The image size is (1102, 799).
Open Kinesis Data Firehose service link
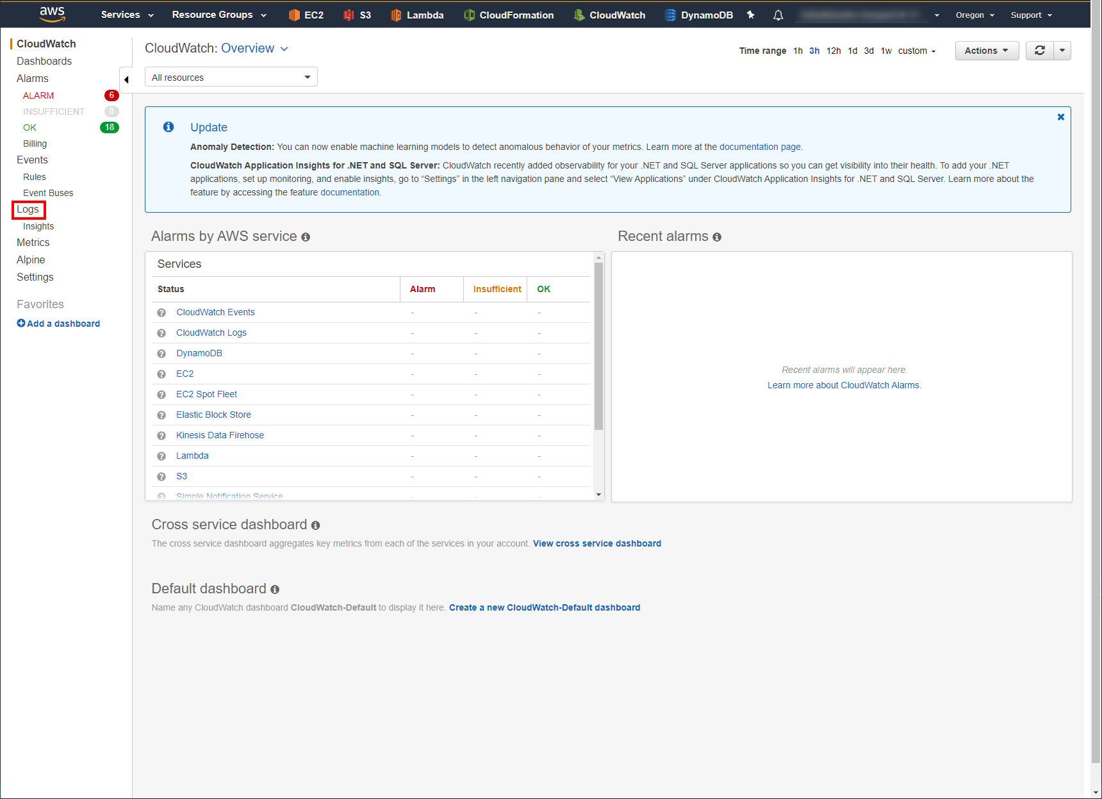tap(220, 435)
